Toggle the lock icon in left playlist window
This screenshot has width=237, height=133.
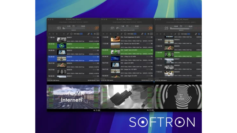(x=68, y=34)
